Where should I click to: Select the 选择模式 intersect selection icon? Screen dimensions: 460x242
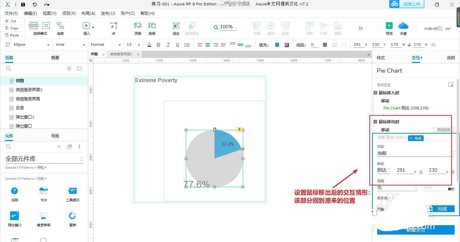(34, 26)
